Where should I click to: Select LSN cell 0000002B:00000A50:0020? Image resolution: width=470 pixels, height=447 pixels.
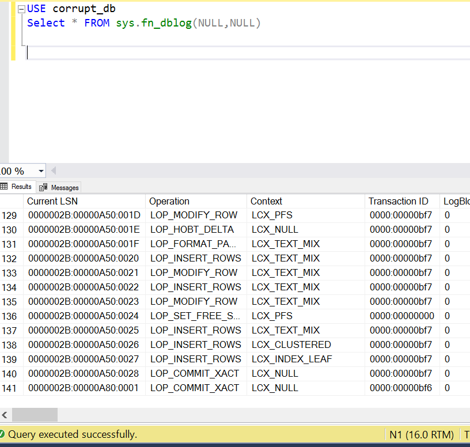[x=84, y=259]
